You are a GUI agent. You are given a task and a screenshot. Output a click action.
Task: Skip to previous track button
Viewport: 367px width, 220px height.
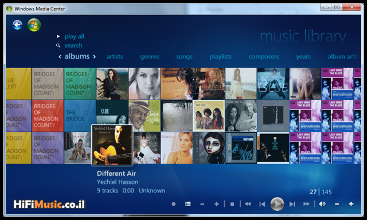[x=262, y=205]
